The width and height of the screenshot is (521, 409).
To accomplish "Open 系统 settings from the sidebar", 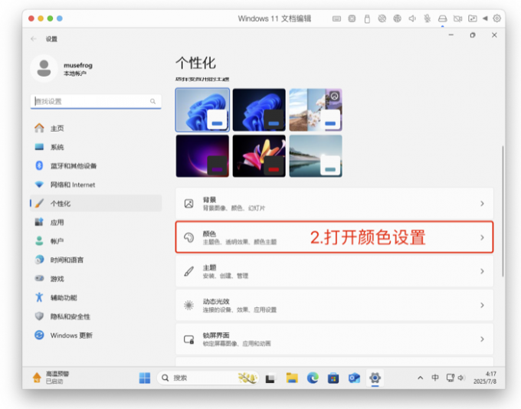I will [x=96, y=147].
